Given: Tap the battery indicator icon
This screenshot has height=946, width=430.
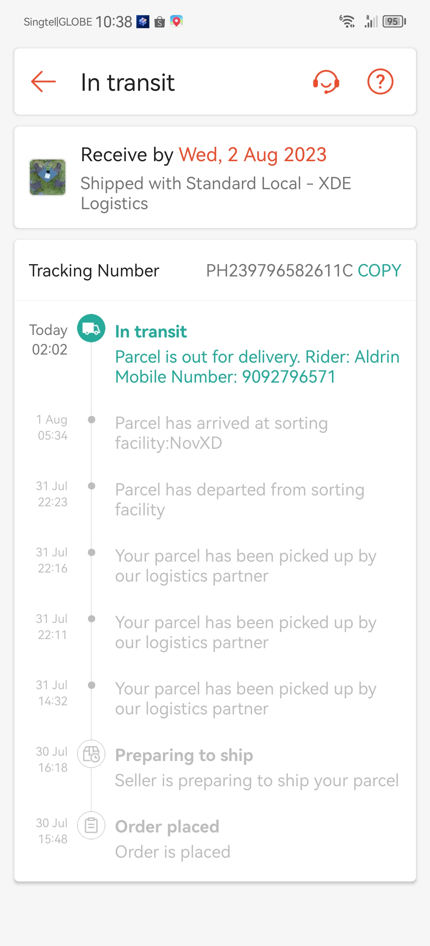Looking at the screenshot, I should pyautogui.click(x=394, y=22).
